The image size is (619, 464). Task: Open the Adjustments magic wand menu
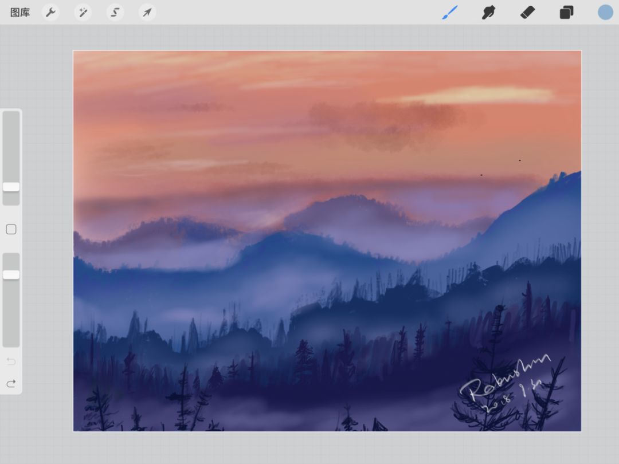[83, 13]
